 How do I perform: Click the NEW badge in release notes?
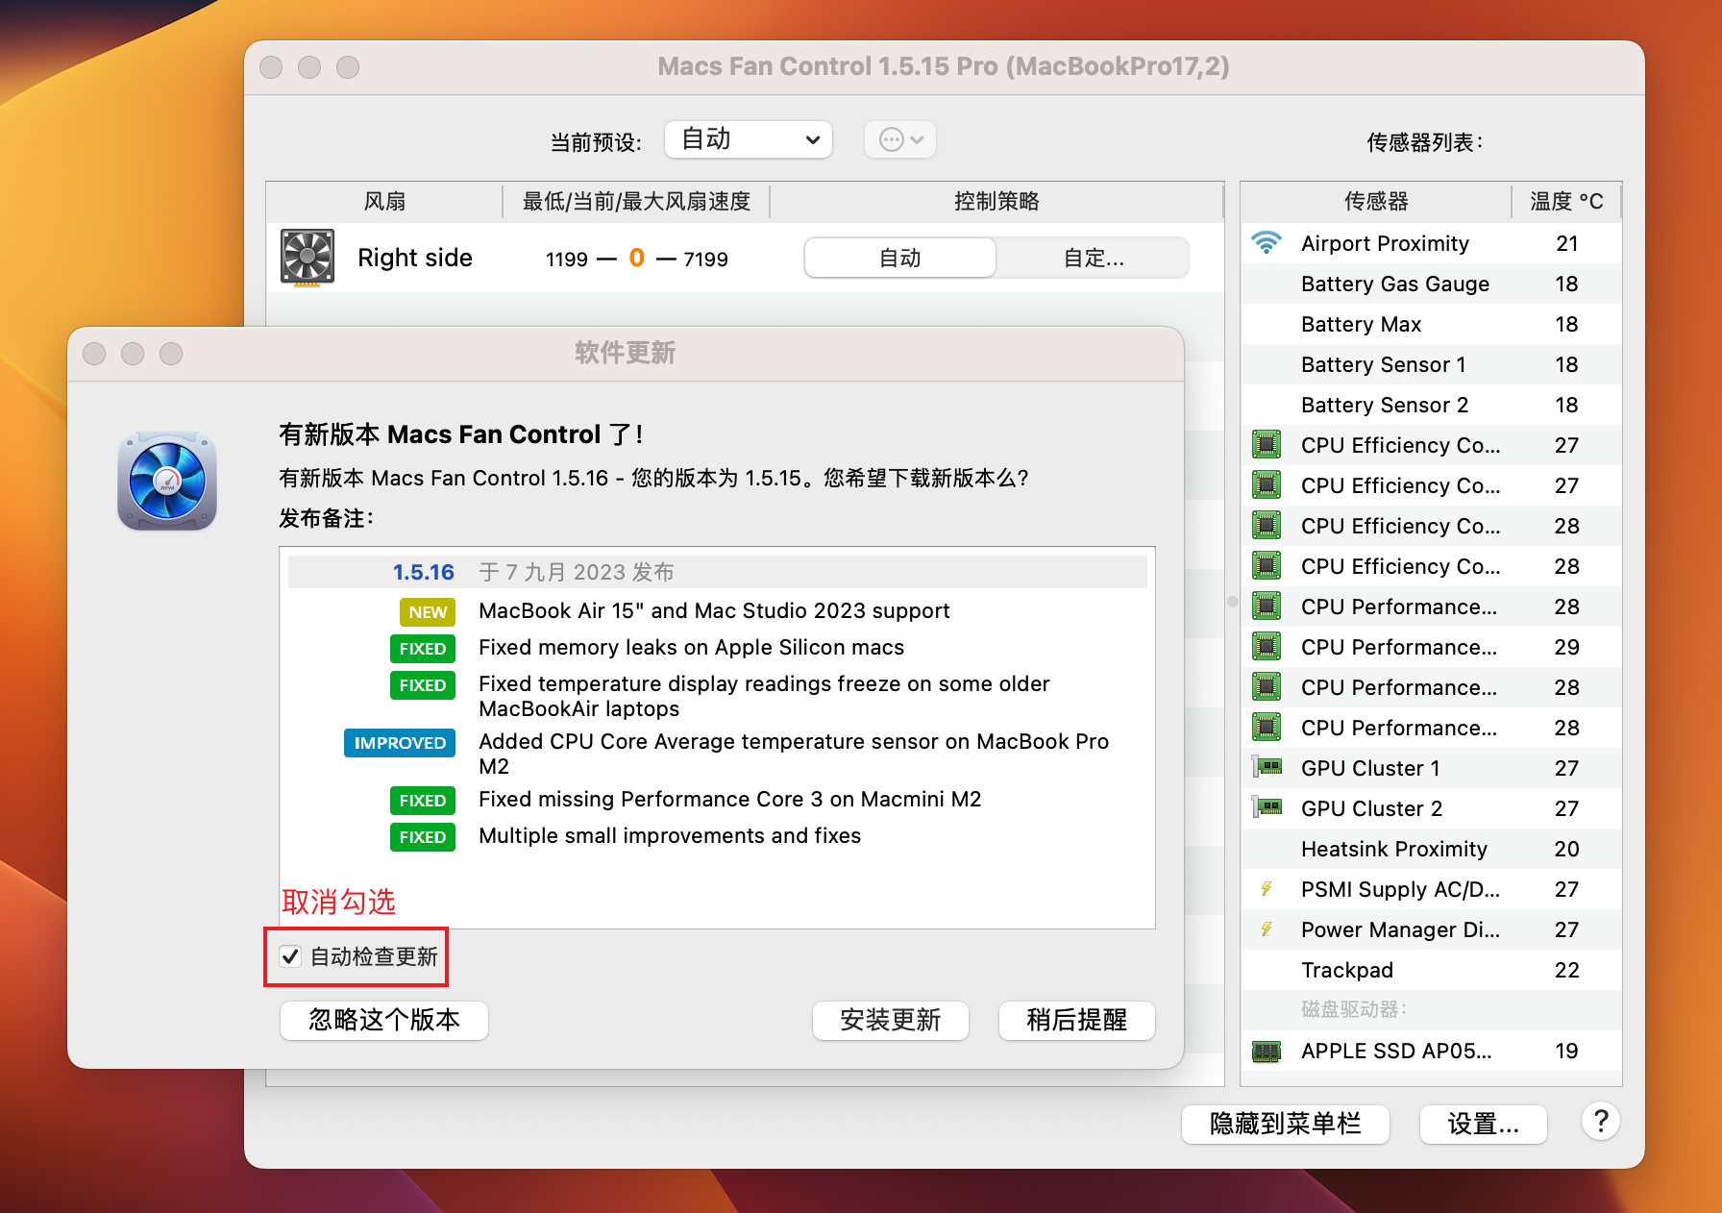click(428, 611)
